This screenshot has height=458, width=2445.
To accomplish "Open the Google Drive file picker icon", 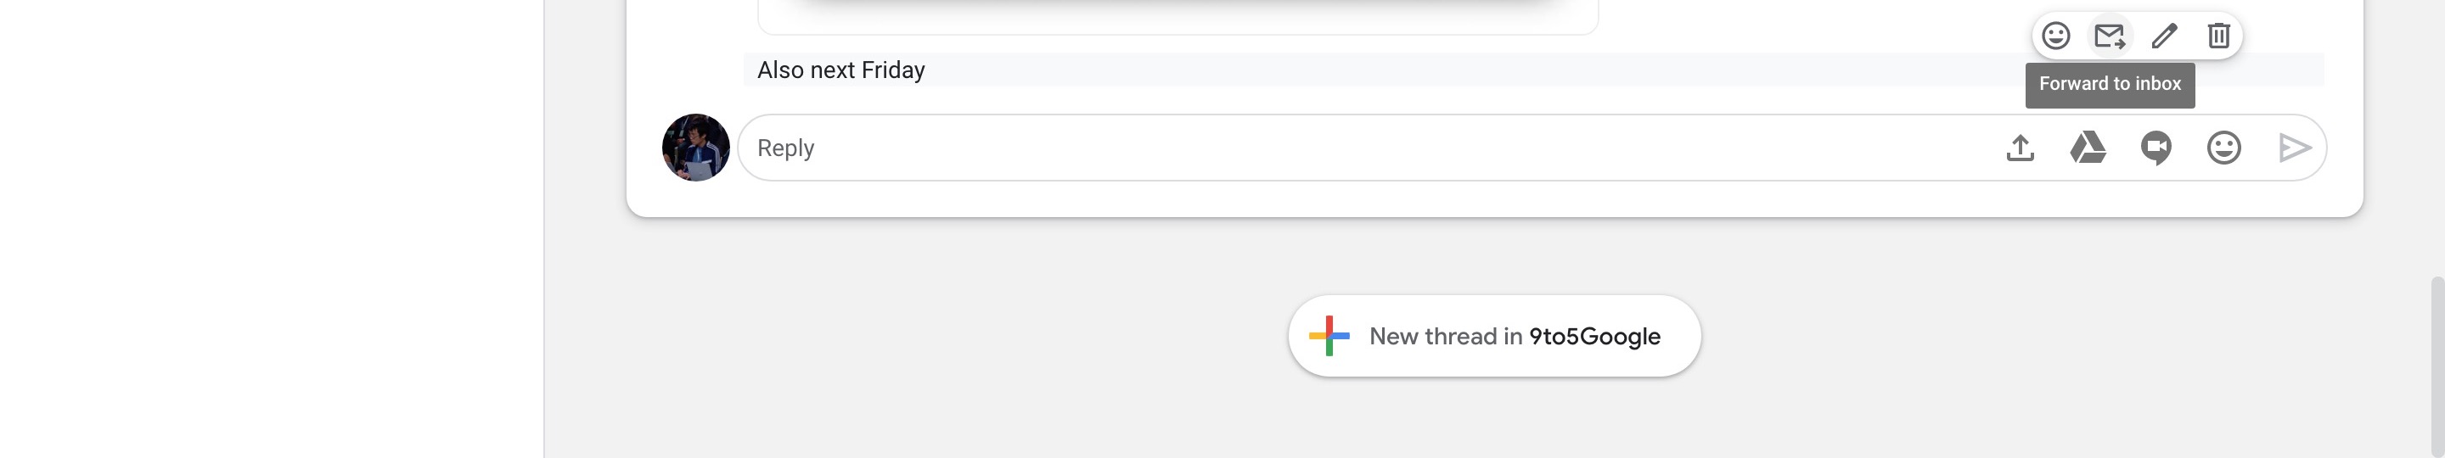I will click(x=2088, y=148).
